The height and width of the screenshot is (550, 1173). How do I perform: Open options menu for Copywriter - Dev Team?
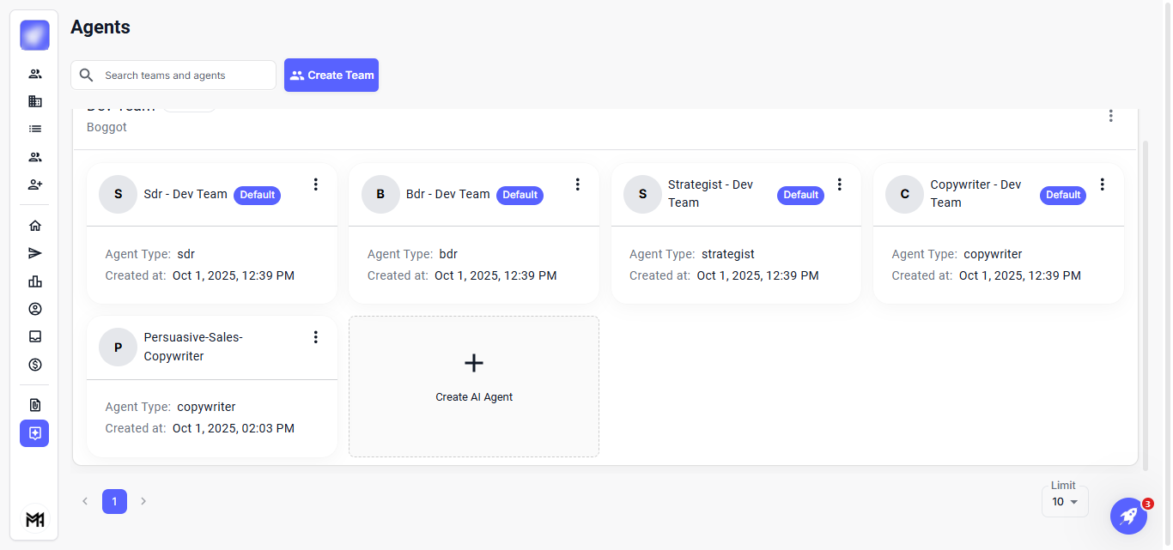tap(1102, 184)
